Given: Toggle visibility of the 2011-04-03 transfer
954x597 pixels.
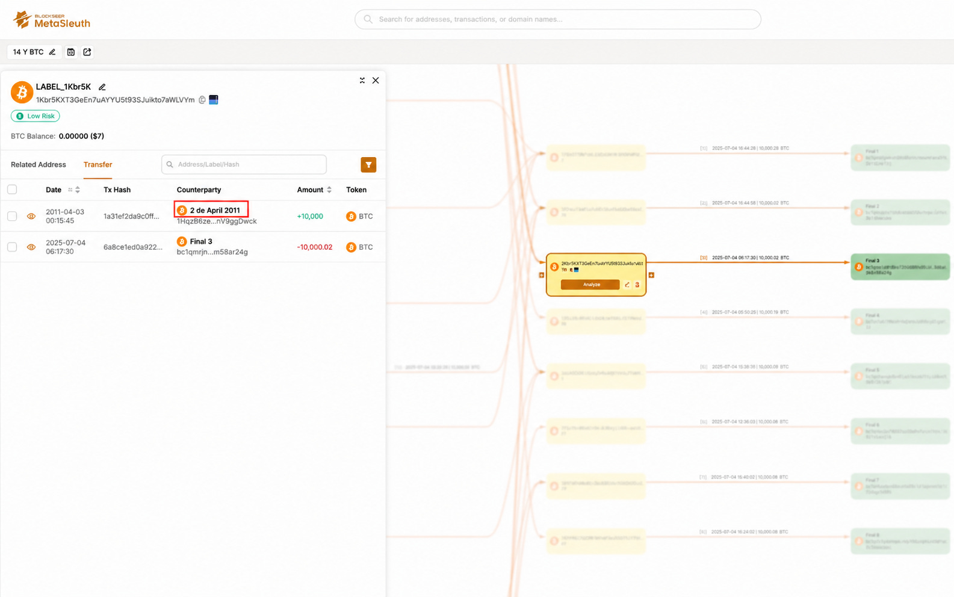Looking at the screenshot, I should pos(31,217).
